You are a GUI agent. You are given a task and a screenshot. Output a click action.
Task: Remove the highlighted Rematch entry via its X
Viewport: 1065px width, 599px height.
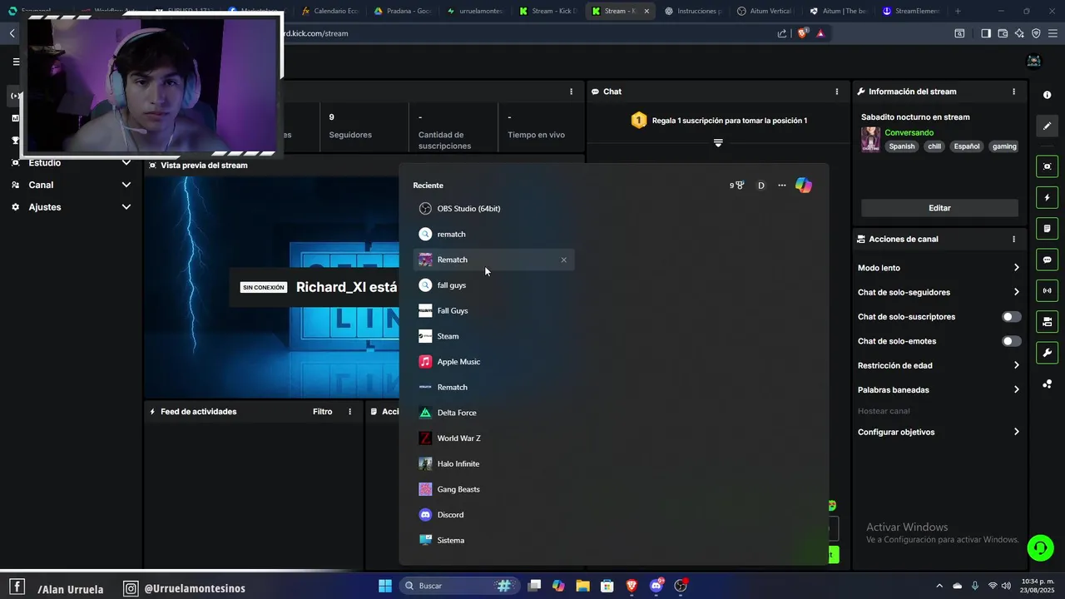click(563, 260)
